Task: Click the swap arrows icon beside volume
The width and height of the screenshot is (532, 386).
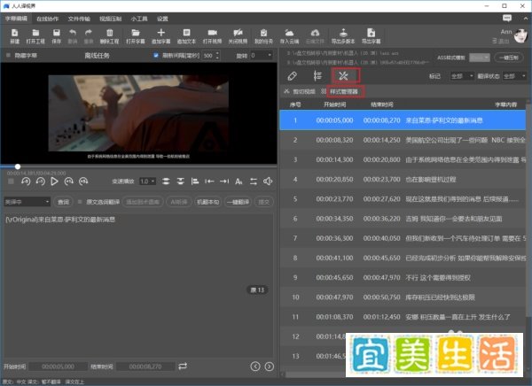Action: click(x=254, y=181)
